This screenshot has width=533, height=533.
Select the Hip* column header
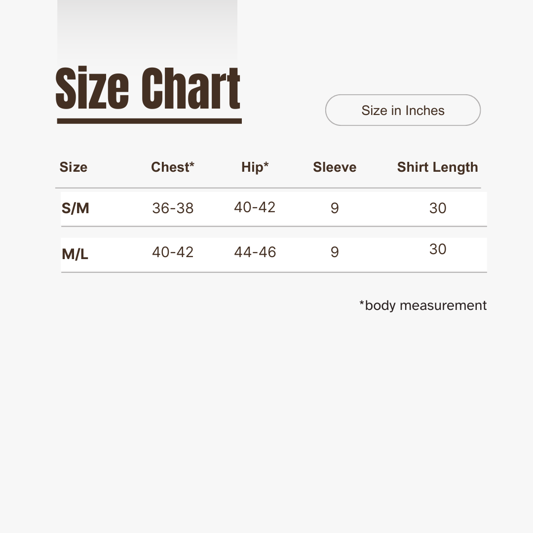point(255,167)
